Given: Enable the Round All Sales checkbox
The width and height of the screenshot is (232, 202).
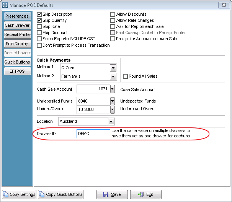Looking at the screenshot, I should (x=125, y=76).
